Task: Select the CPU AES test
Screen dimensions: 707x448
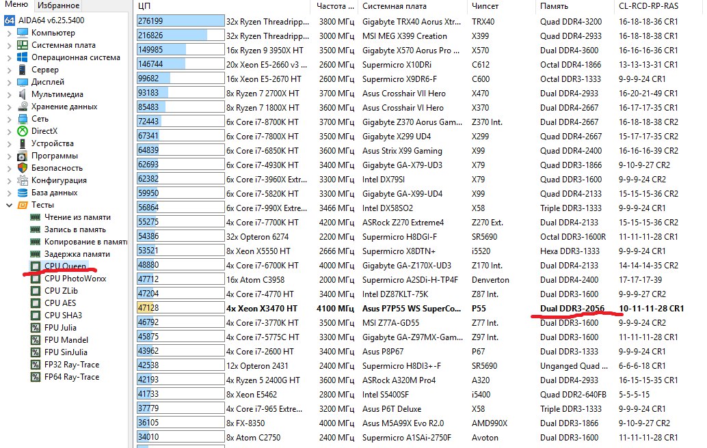Action: pyautogui.click(x=60, y=303)
